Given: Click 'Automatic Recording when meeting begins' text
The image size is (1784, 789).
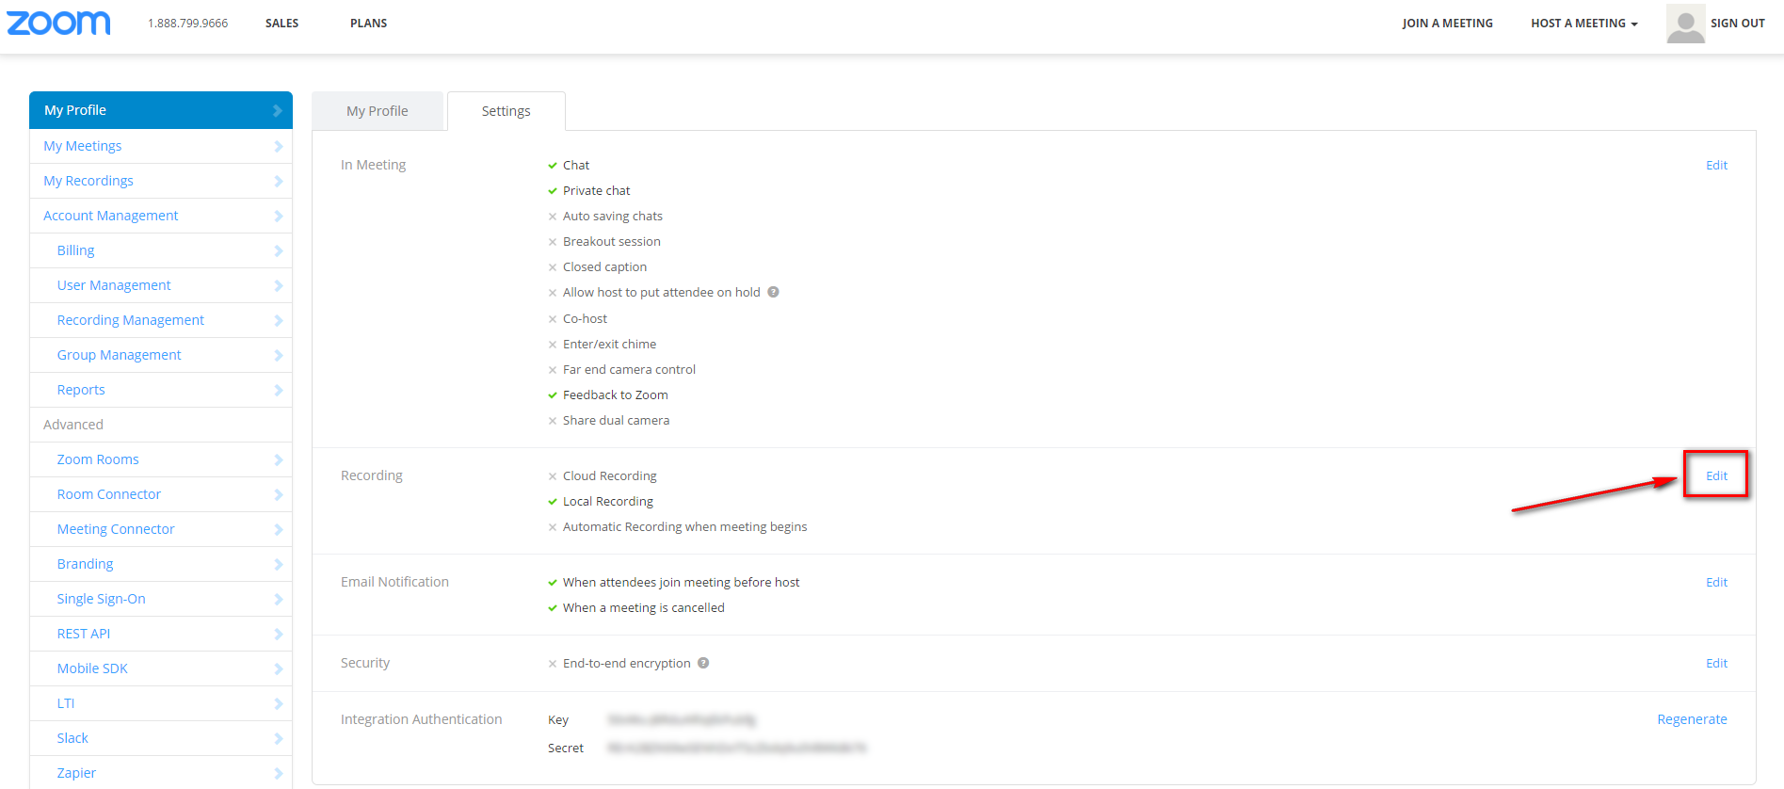Looking at the screenshot, I should coord(684,527).
